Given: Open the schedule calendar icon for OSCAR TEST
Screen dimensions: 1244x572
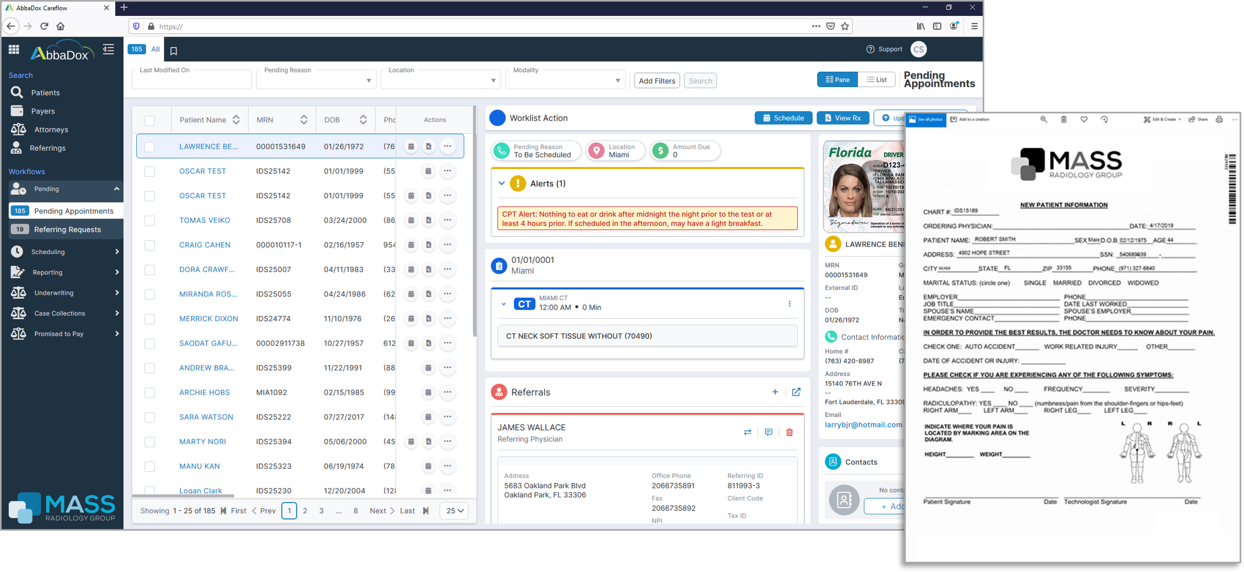Looking at the screenshot, I should click(428, 171).
